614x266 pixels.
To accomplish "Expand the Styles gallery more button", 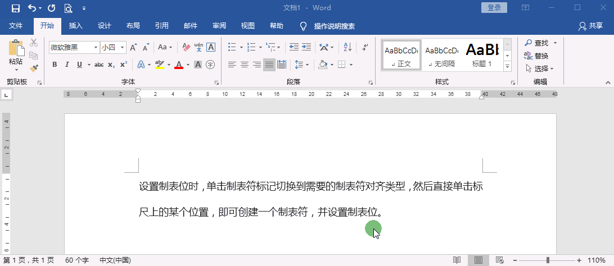I will tap(508, 67).
